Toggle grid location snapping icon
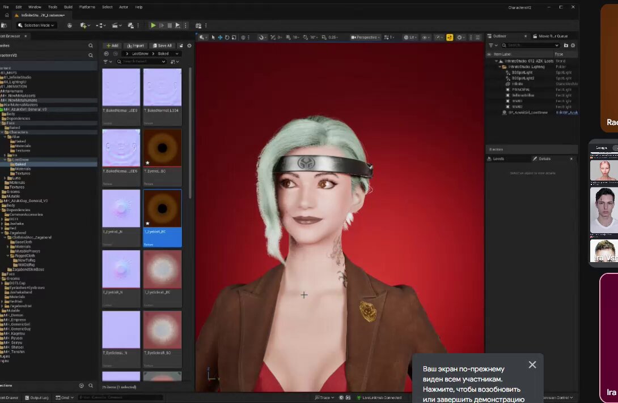The width and height of the screenshot is (618, 403). tap(289, 37)
